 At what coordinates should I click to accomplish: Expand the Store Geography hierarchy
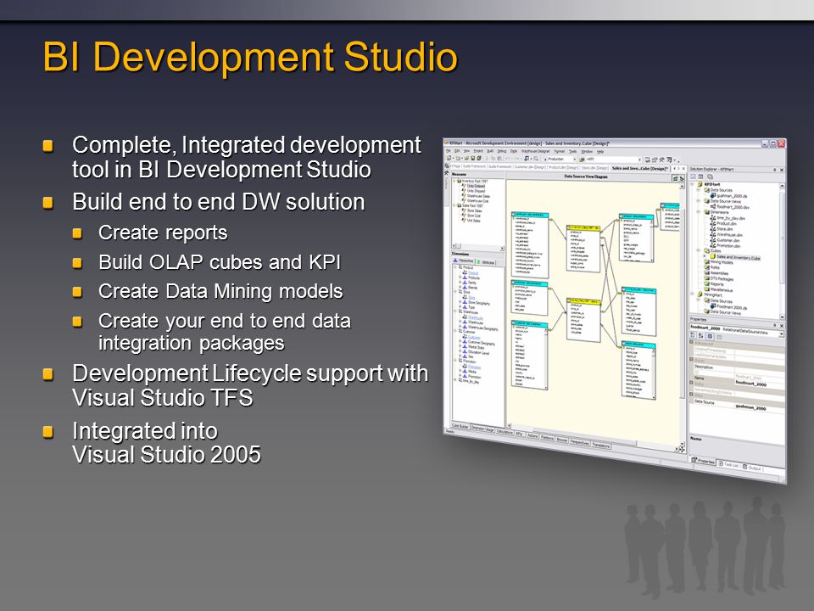pyautogui.click(x=460, y=302)
